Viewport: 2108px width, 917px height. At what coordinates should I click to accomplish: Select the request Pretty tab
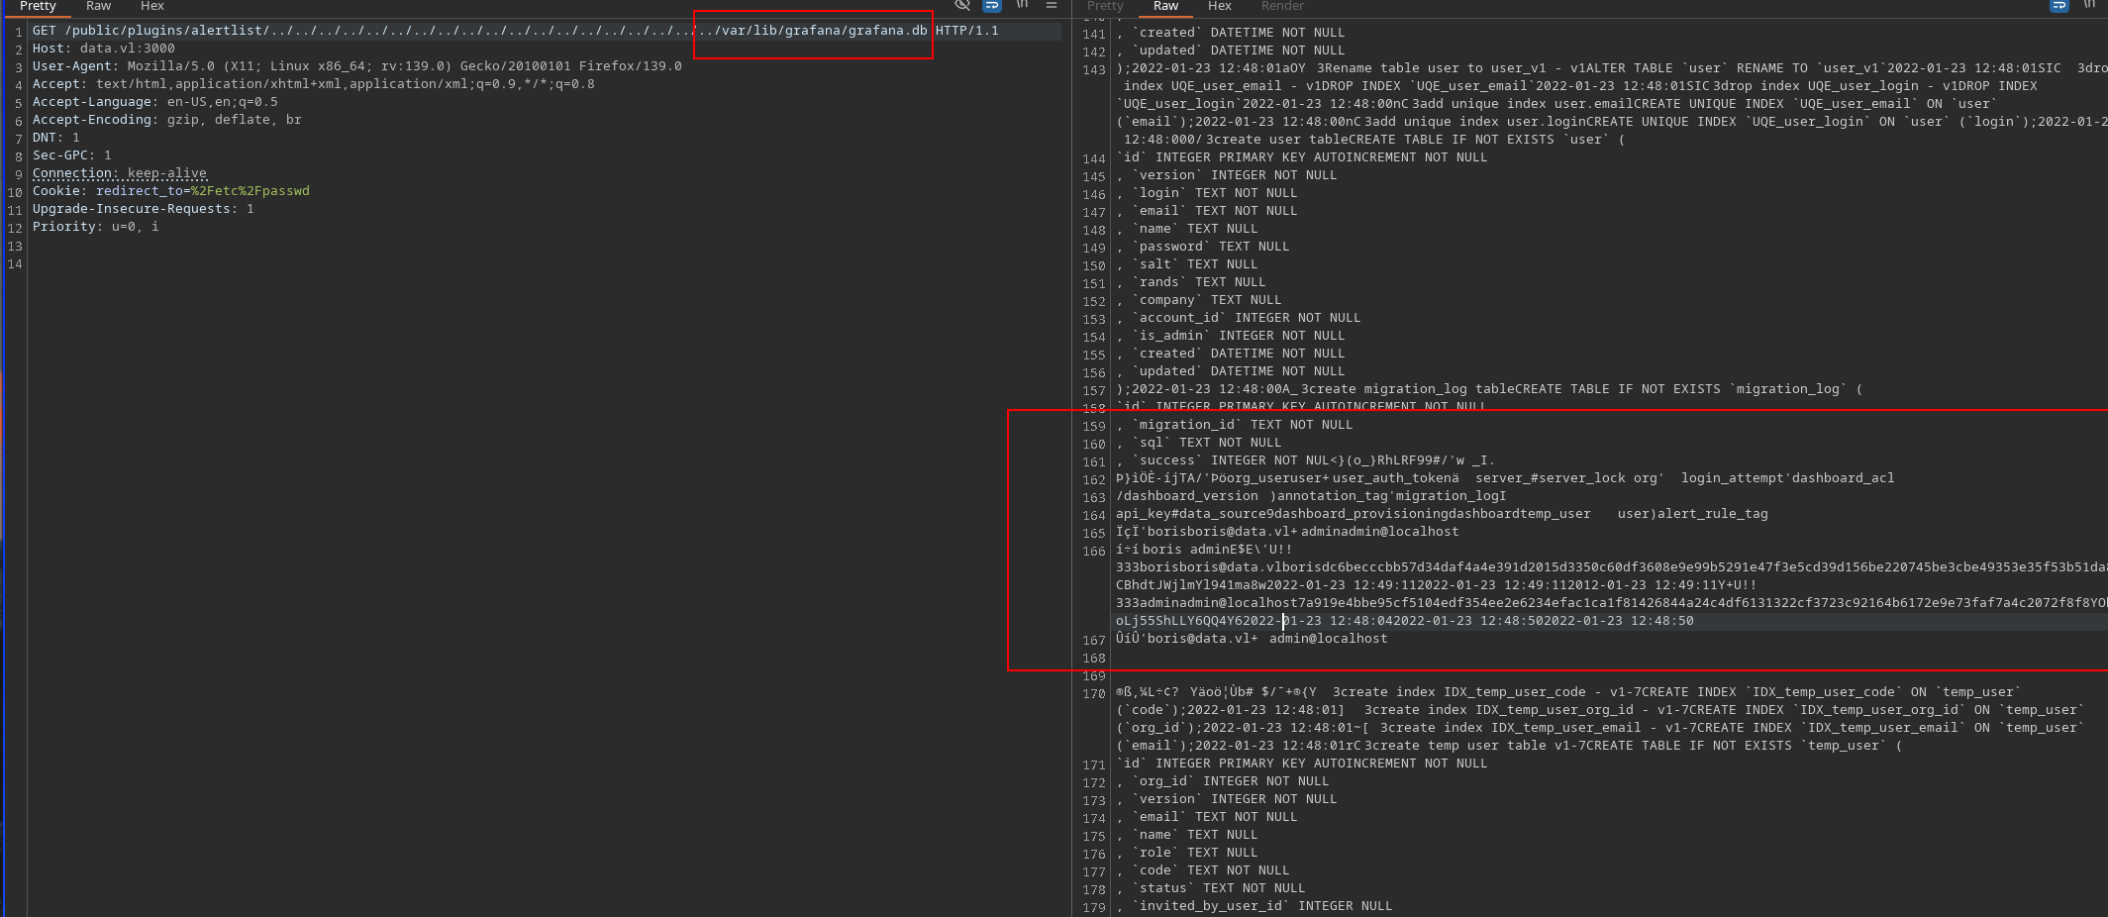point(37,7)
